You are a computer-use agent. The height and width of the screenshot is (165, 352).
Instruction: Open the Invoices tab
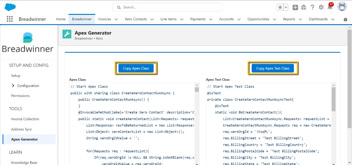point(105,19)
